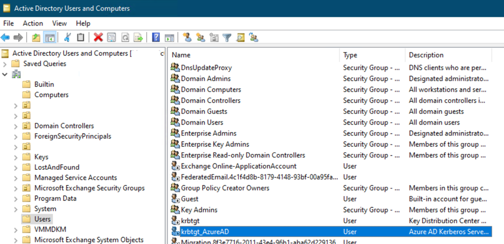Viewport: 504px width, 244px height.
Task: Click the Back arrow in the toolbar
Action: 5,37
